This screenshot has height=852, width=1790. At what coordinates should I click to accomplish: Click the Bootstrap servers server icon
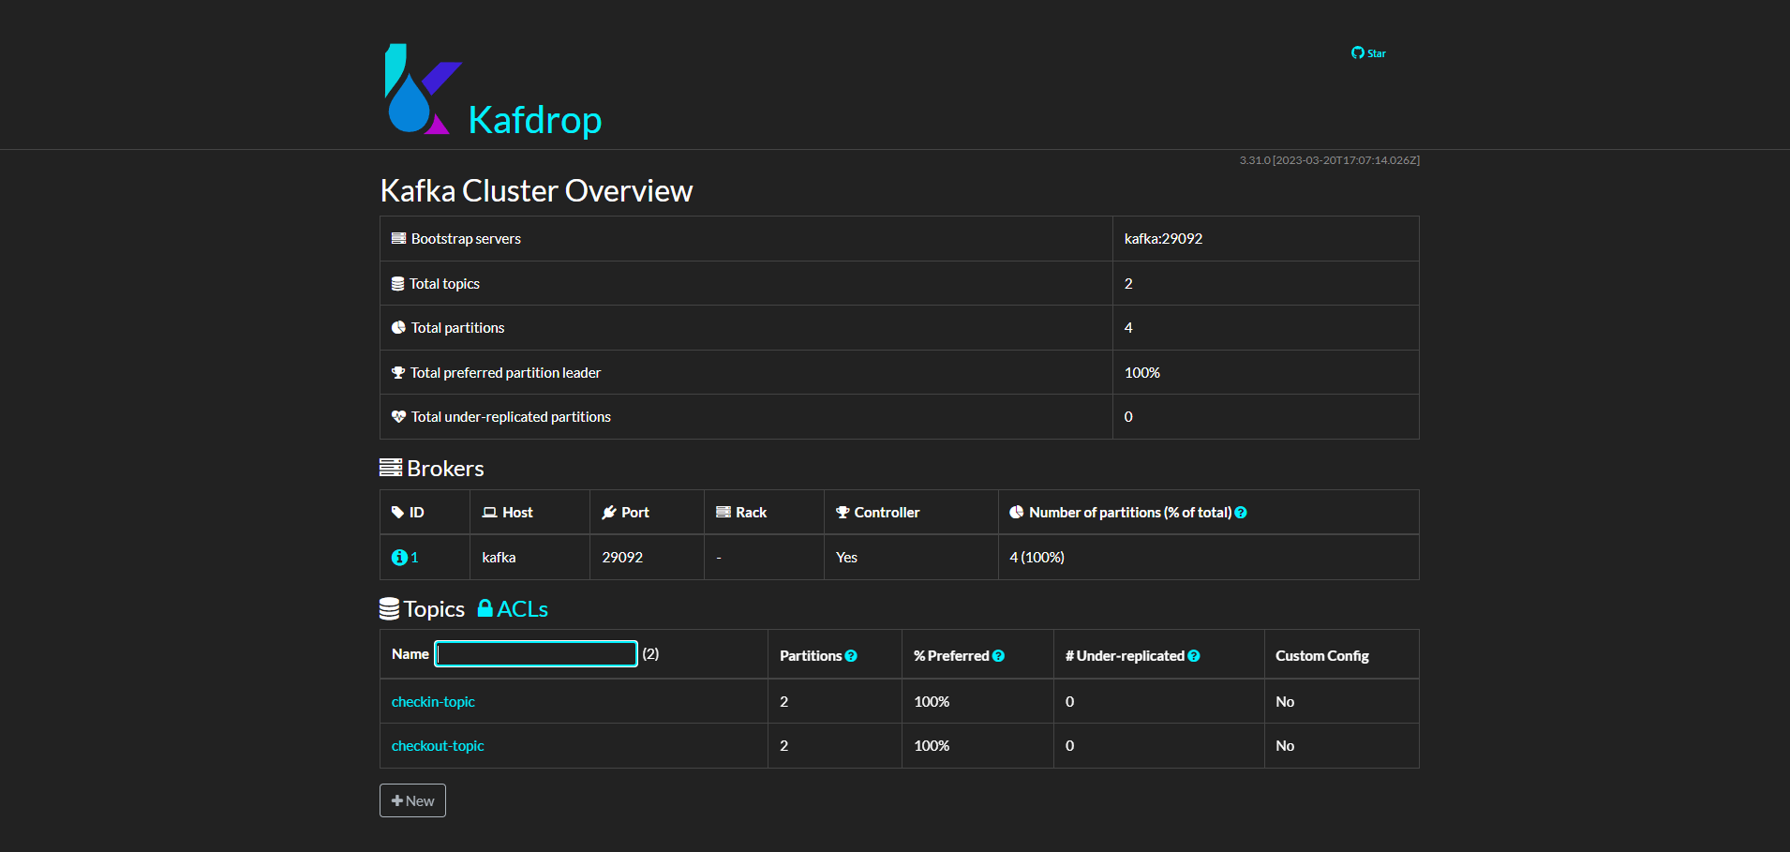tap(398, 238)
